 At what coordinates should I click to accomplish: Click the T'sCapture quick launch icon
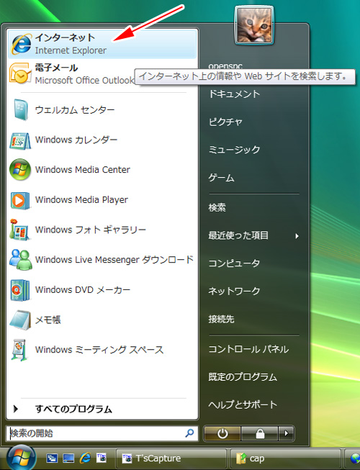pyautogui.click(x=102, y=458)
